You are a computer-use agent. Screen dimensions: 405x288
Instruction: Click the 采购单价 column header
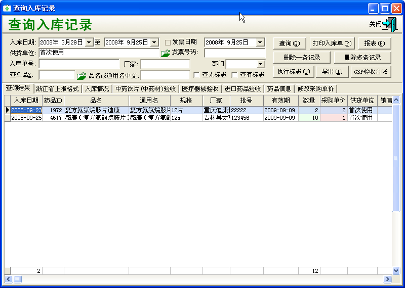(x=334, y=101)
